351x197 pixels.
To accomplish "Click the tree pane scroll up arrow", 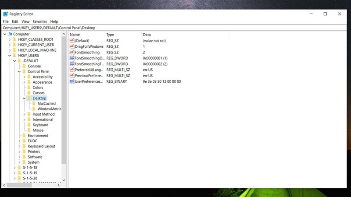I will 64,34.
